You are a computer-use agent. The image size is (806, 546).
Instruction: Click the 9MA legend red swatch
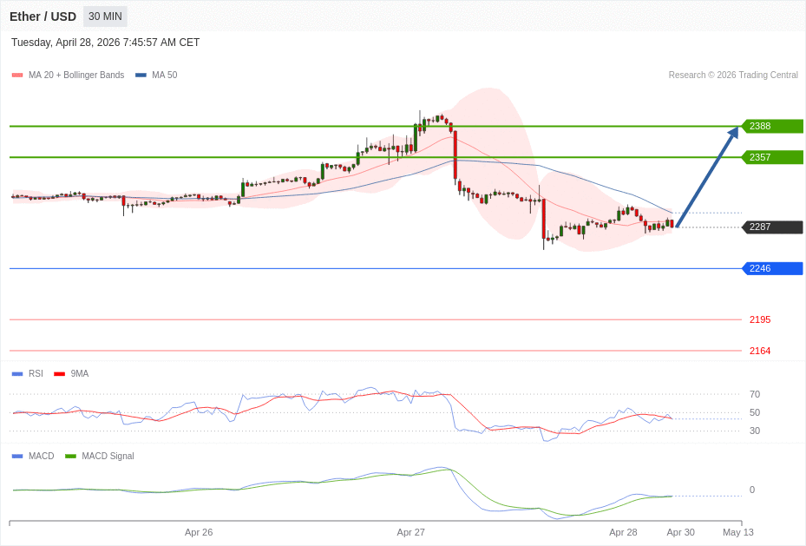59,374
